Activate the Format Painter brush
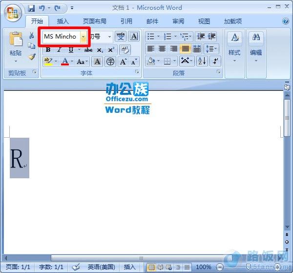293x273 pixels. (x=32, y=57)
